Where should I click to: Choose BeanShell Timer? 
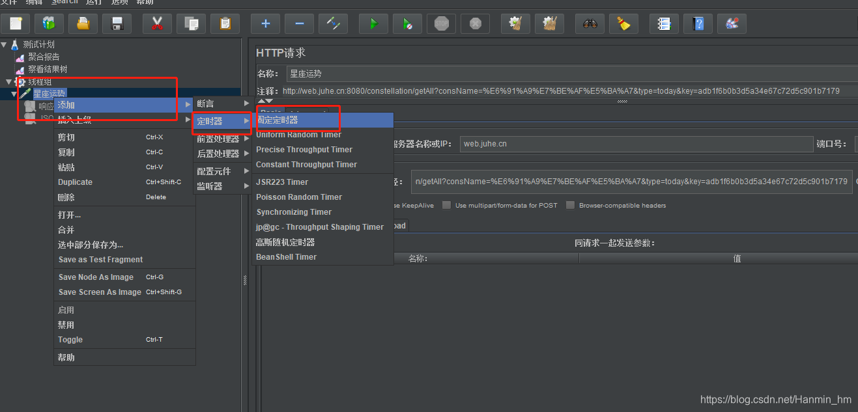pyautogui.click(x=323, y=257)
